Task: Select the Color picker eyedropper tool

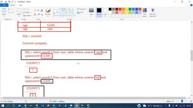Action: [38, 15]
